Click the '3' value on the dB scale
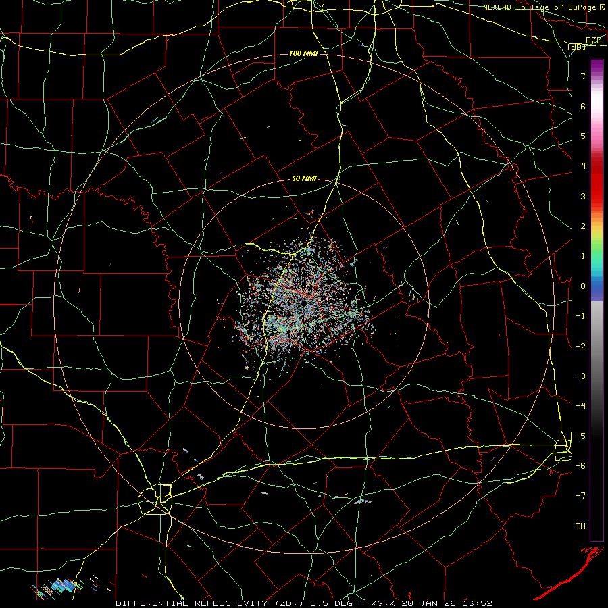This screenshot has width=608, height=608. click(x=583, y=196)
